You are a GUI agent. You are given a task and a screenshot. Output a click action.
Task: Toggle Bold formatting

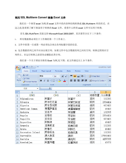[41, 81]
